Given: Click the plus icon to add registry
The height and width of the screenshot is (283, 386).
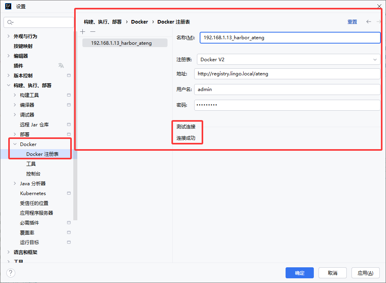Looking at the screenshot, I should coord(82,31).
